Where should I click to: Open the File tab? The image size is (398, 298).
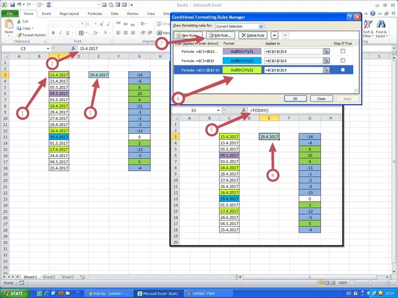click(10, 13)
